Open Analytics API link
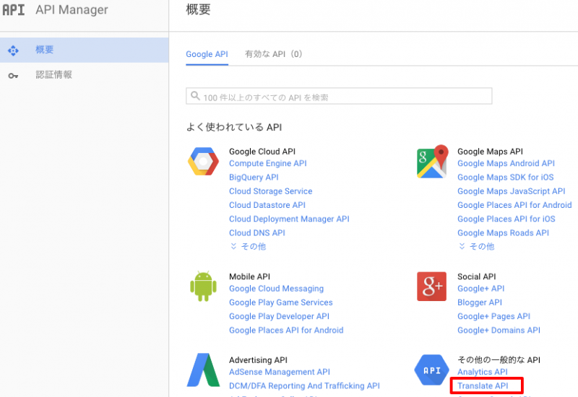Viewport: 578px width, 397px height. (x=483, y=372)
